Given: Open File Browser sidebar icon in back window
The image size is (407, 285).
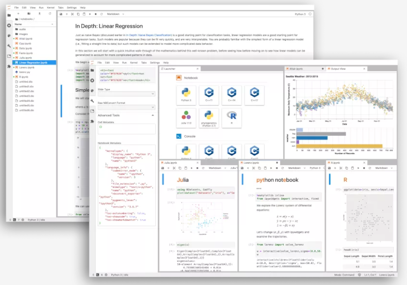Looking at the screenshot, I should [9, 15].
